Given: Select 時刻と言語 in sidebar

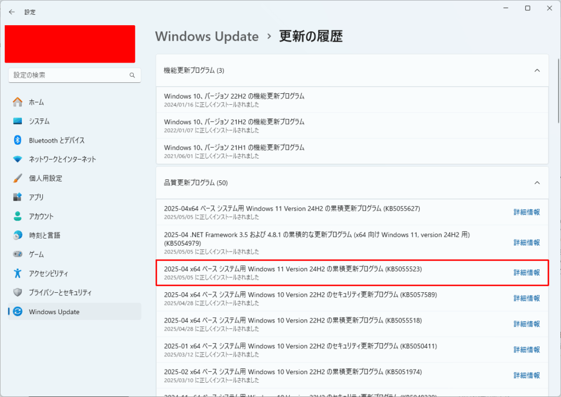Looking at the screenshot, I should coord(75,235).
